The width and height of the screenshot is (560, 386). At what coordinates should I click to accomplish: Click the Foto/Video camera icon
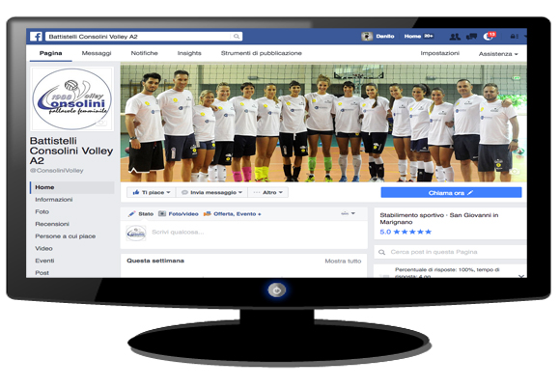pos(162,214)
